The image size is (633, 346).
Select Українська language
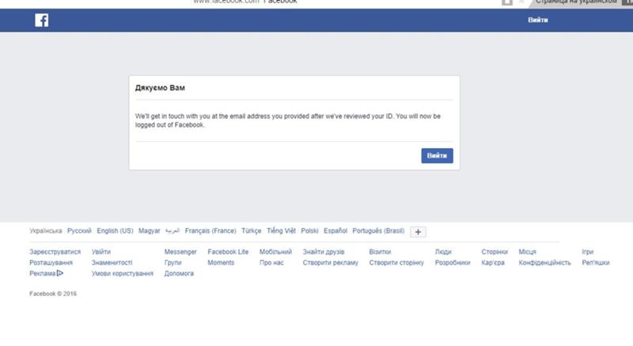coord(46,231)
